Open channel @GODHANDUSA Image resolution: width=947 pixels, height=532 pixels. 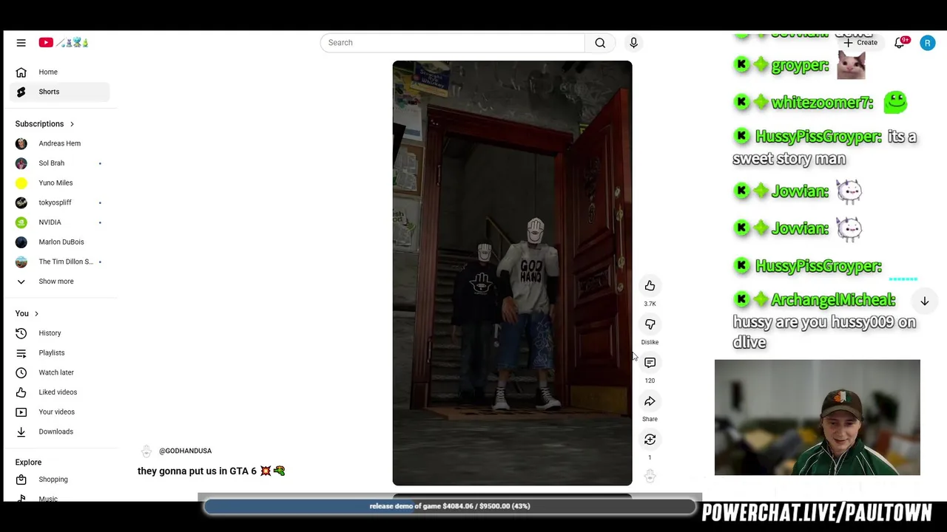pos(185,451)
